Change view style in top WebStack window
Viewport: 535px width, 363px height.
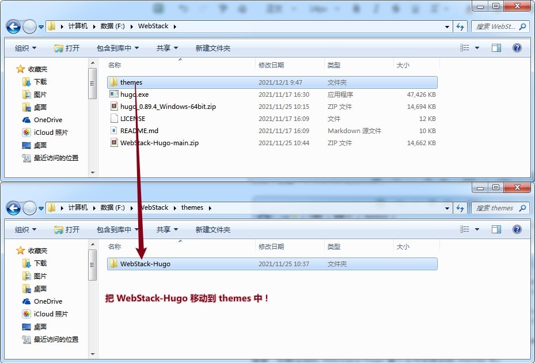coord(464,48)
